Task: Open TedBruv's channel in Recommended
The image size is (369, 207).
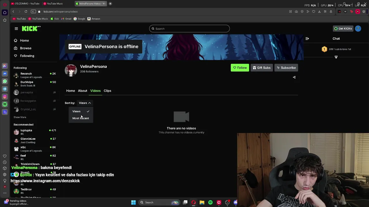Action: 35,191
